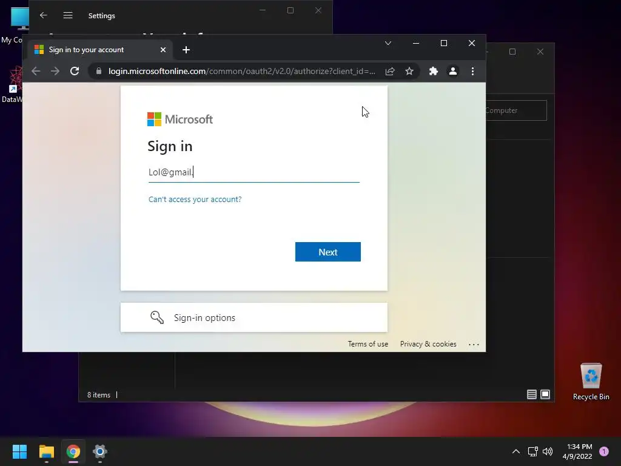Open Windows Start menu
Image resolution: width=621 pixels, height=466 pixels.
click(x=19, y=451)
